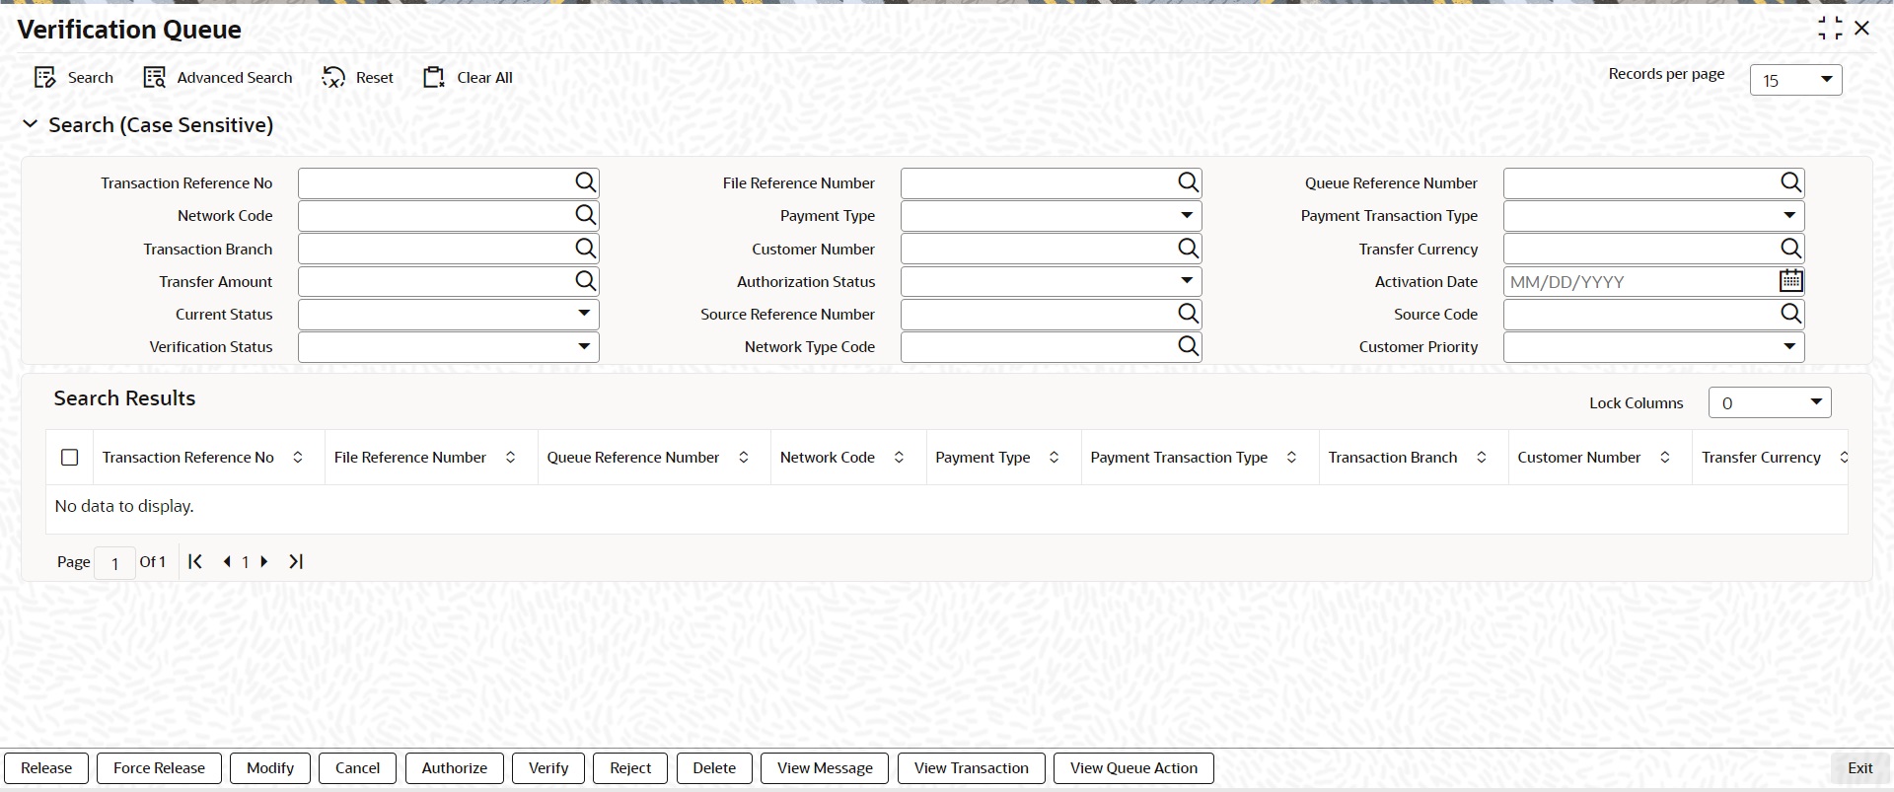Screen dimensions: 1894x792
Task: Open Network Type Code lookup magnifier
Action: [x=1188, y=346]
